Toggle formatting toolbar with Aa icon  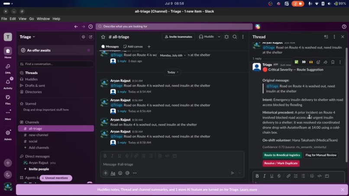pyautogui.click(x=113, y=173)
